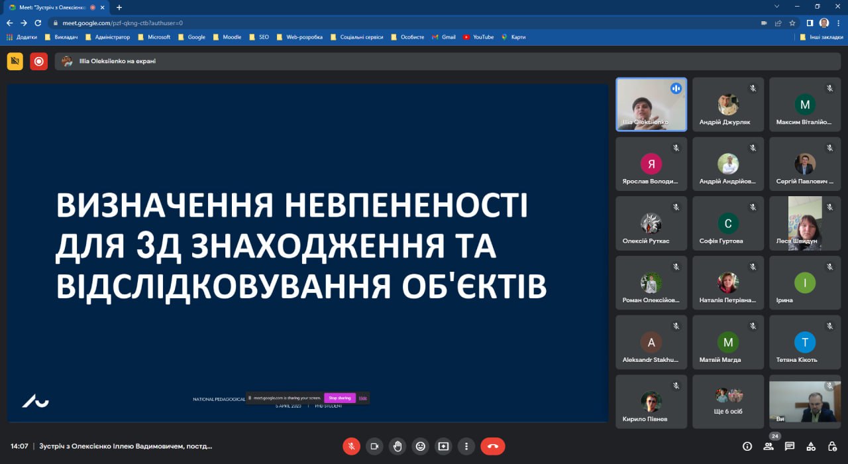Open host controls lock icon

tap(833, 446)
